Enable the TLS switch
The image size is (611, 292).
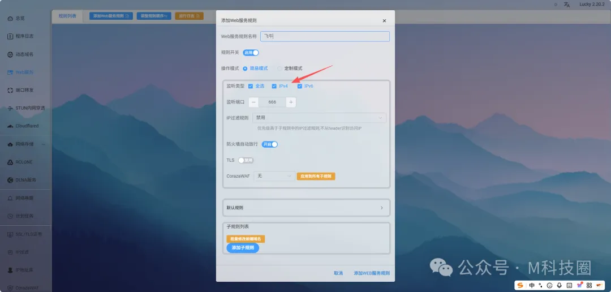click(x=246, y=160)
